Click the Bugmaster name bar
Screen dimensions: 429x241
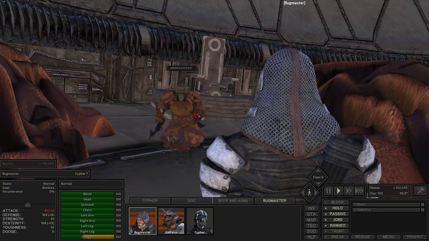45,174
